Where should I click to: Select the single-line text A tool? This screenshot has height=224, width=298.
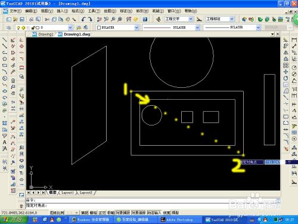click(x=5, y=142)
